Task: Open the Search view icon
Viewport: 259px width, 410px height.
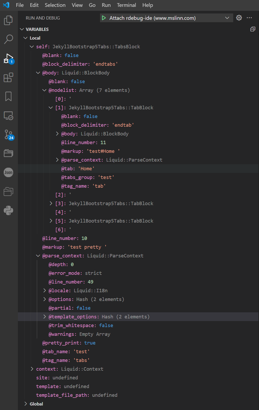Action: 8,39
